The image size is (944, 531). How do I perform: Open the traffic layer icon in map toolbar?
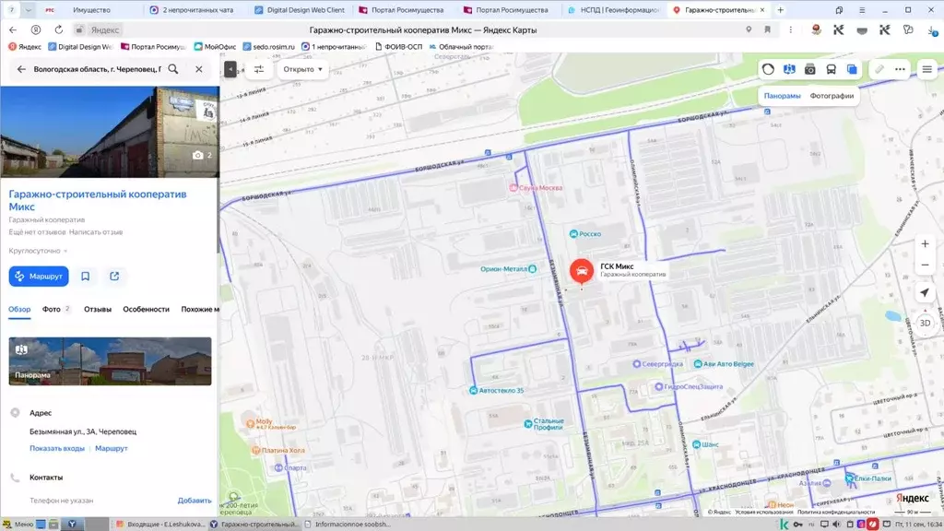click(x=768, y=69)
